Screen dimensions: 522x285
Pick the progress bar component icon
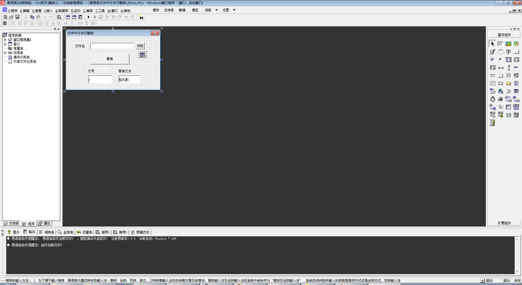[516, 67]
